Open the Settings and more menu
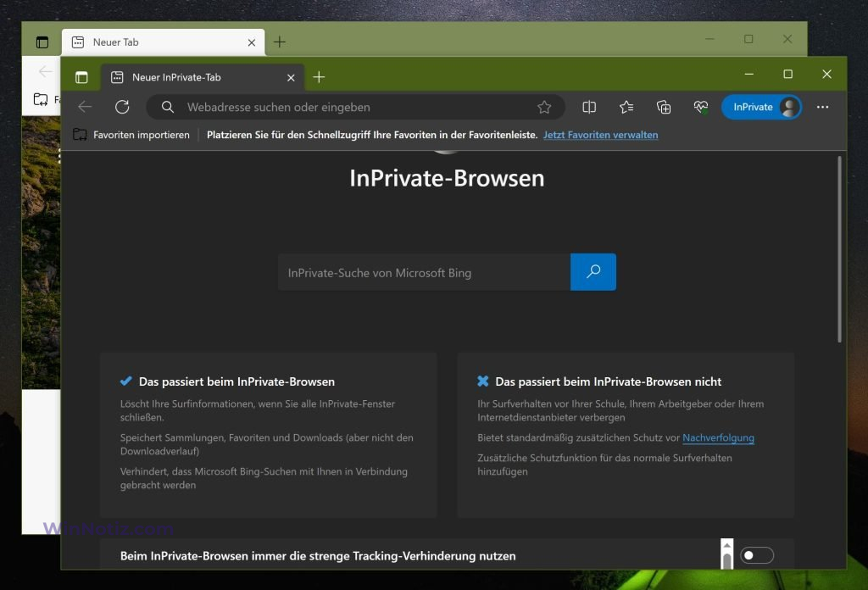Viewport: 868px width, 590px height. 823,107
